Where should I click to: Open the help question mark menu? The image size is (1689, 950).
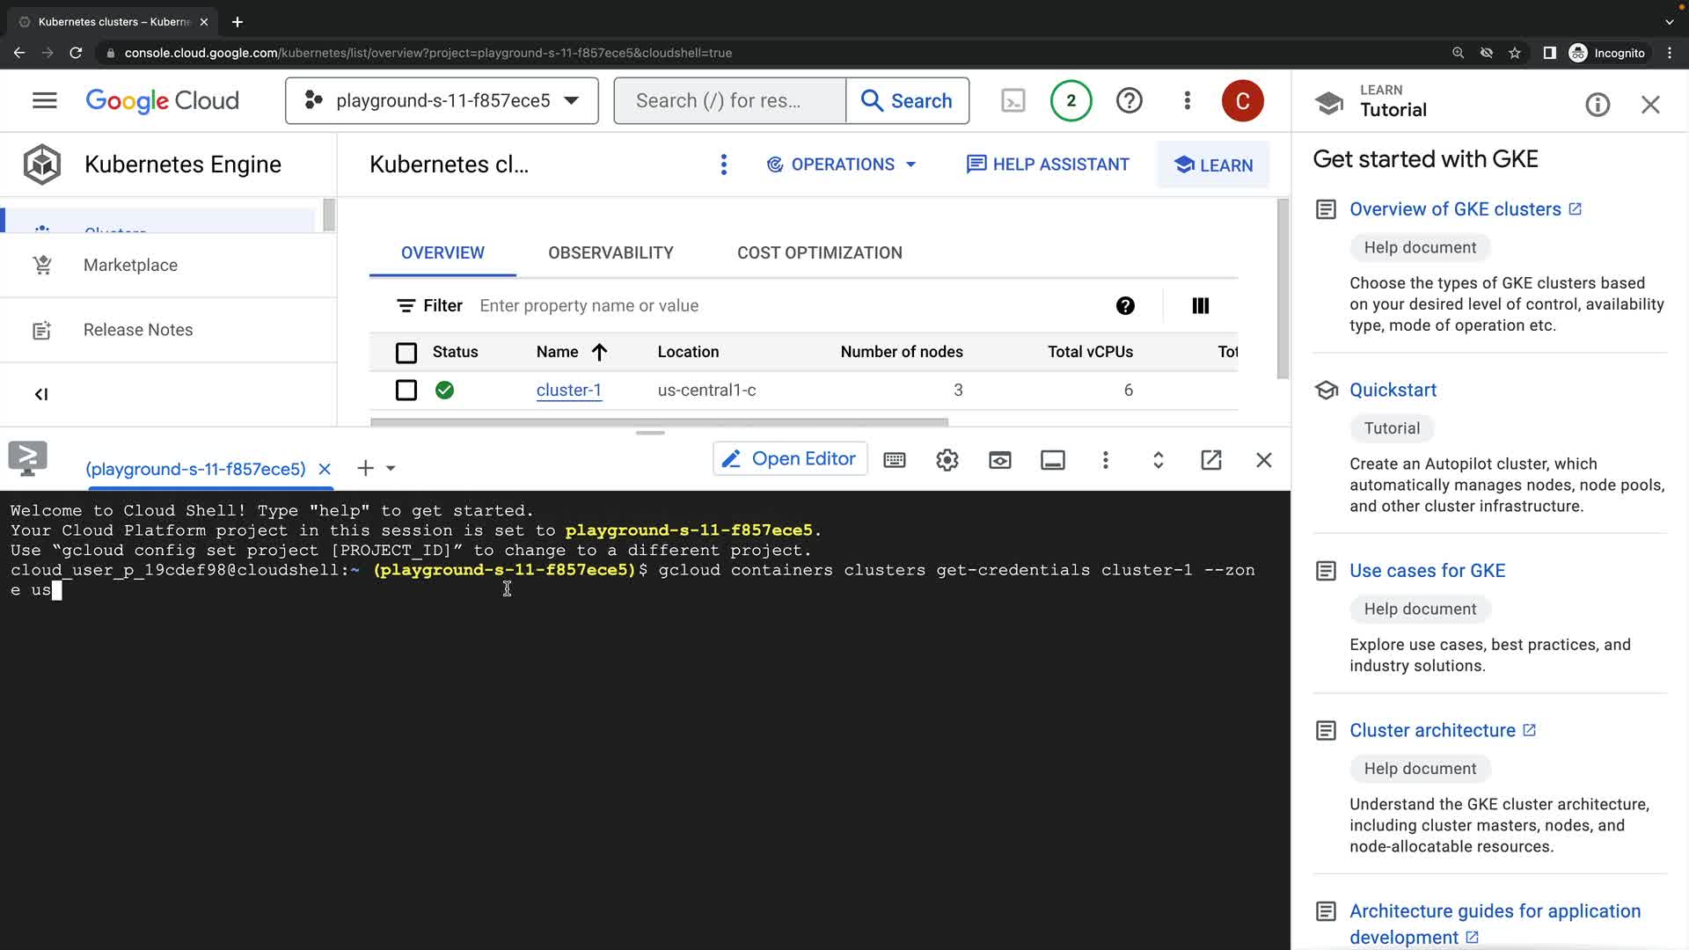click(1130, 101)
